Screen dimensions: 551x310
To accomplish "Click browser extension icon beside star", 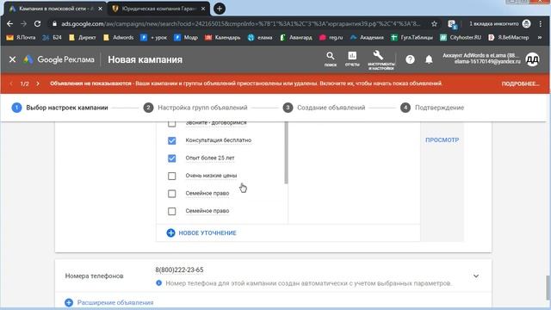I will pyautogui.click(x=452, y=24).
